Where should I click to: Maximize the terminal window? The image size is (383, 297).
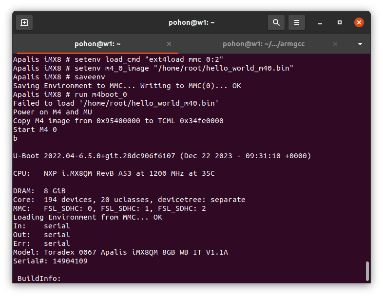[x=340, y=22]
